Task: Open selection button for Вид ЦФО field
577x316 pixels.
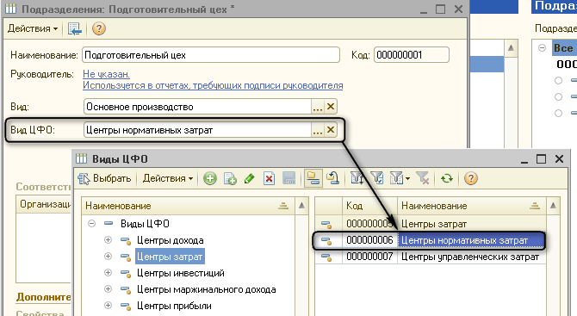Action: [x=318, y=130]
